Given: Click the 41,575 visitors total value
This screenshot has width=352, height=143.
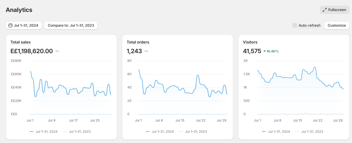Looking at the screenshot, I should (252, 51).
